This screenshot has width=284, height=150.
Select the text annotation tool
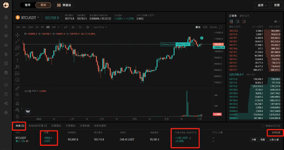[17, 60]
